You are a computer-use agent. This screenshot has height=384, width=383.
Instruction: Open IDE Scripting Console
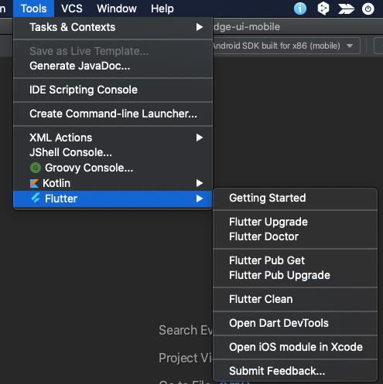pyautogui.click(x=113, y=90)
